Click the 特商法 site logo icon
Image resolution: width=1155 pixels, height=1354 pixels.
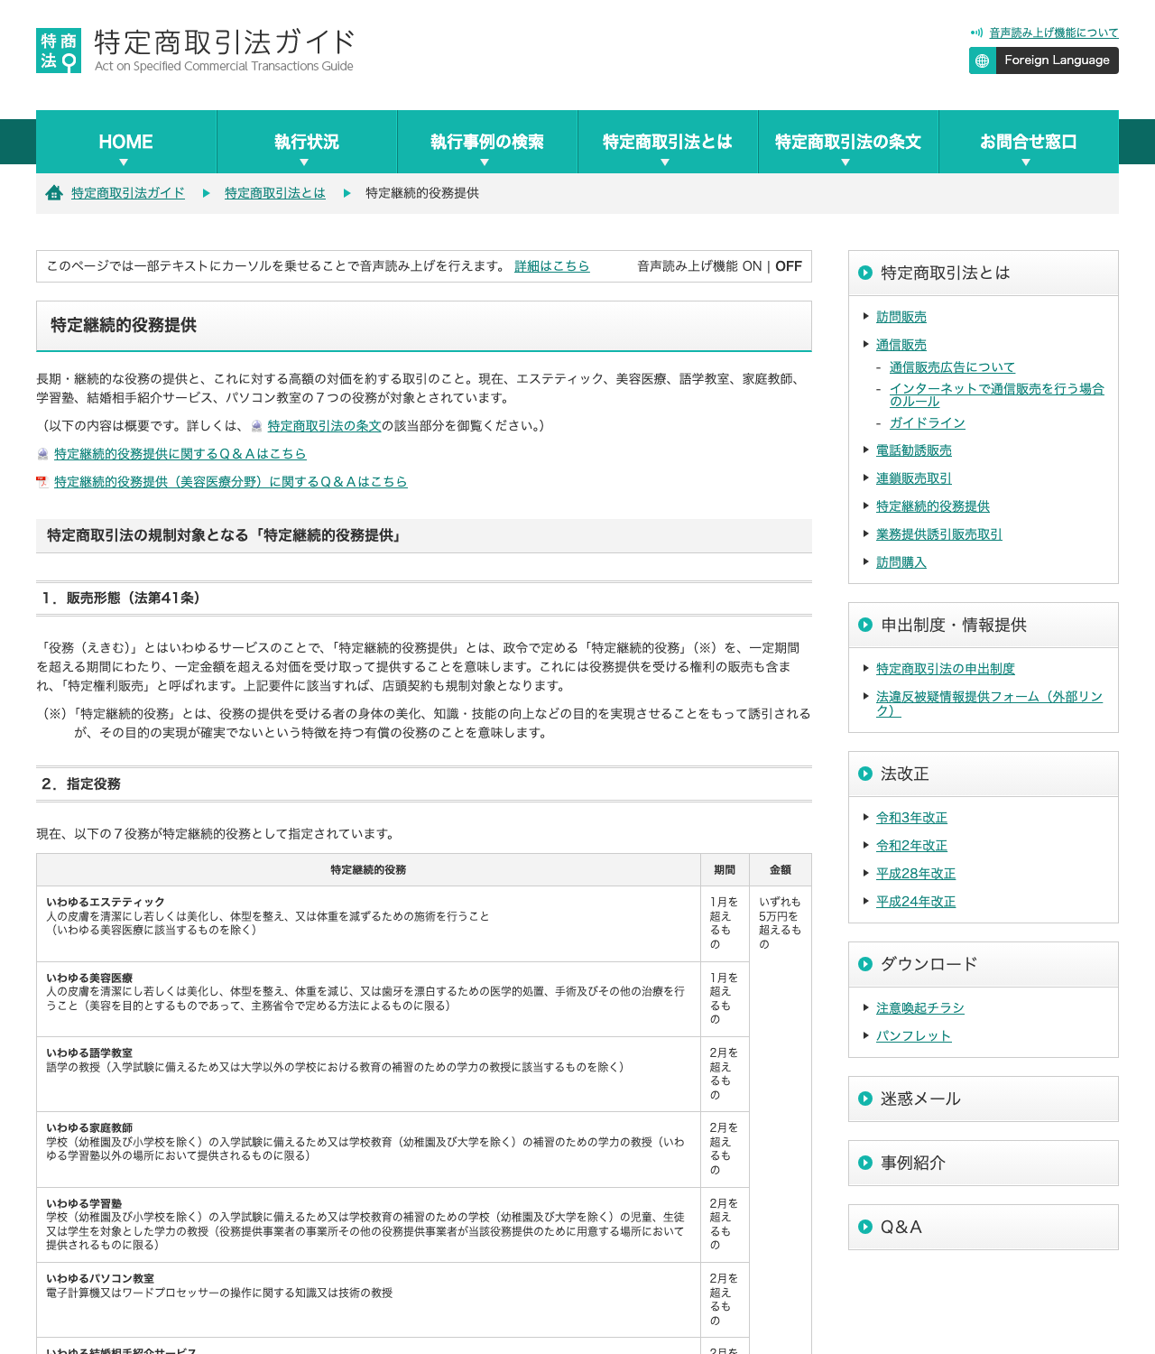(x=59, y=51)
